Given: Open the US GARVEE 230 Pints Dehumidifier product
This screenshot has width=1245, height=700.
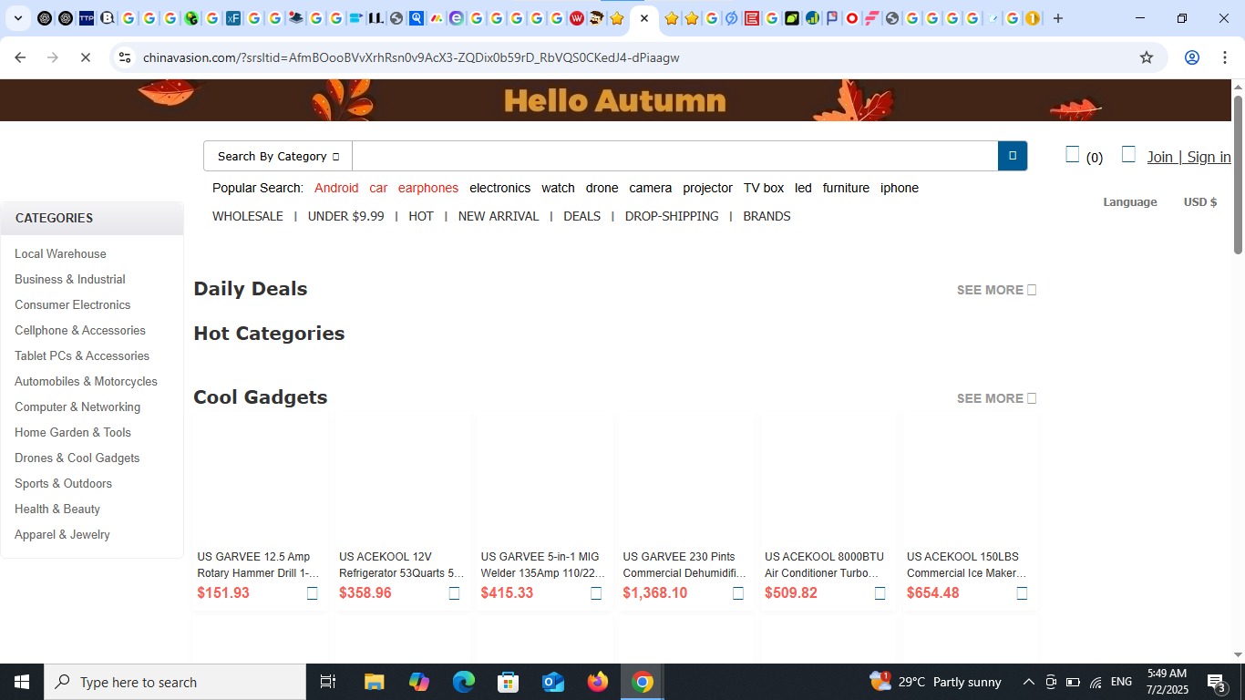Looking at the screenshot, I should [x=684, y=565].
